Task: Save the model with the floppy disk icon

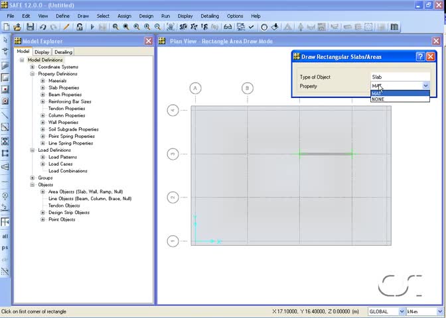Action: (30, 27)
